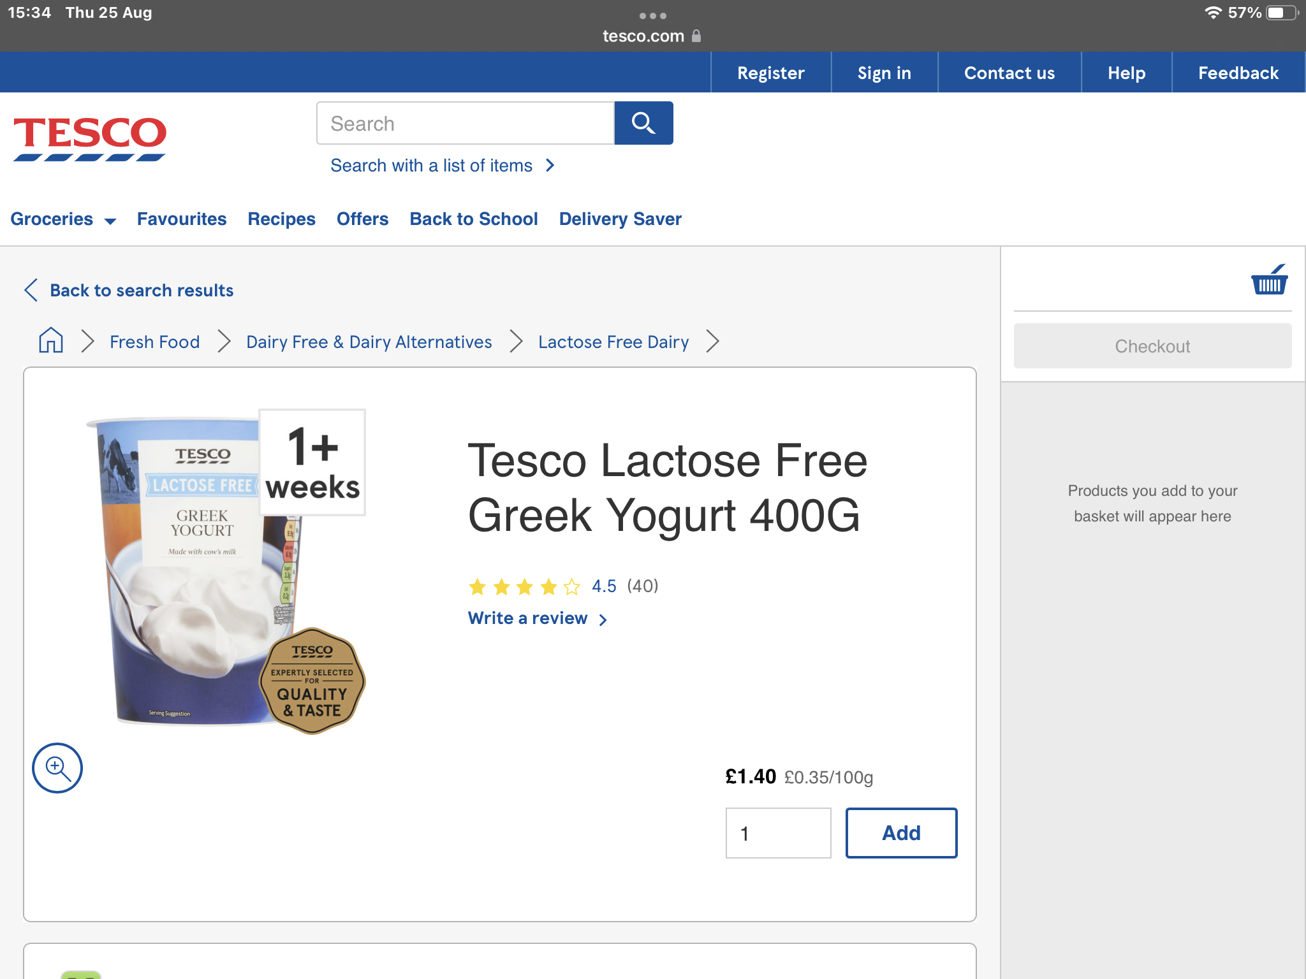Click the star rating icons
The image size is (1306, 979).
524,586
